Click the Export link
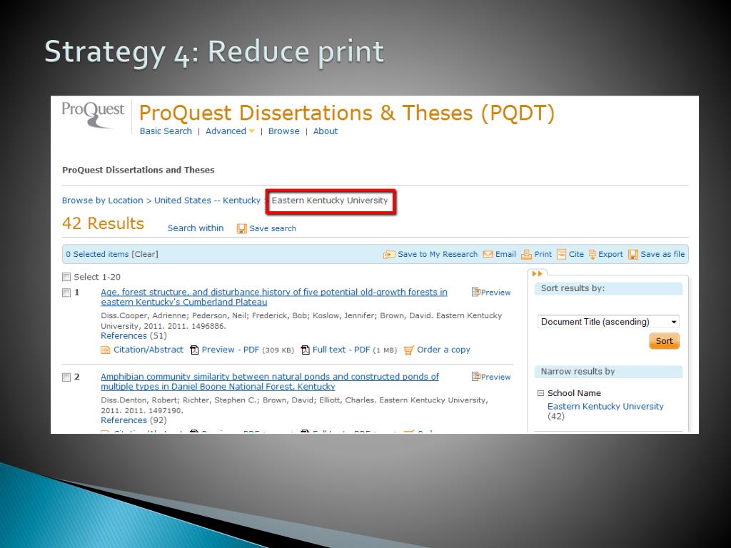The width and height of the screenshot is (731, 548). pyautogui.click(x=611, y=255)
